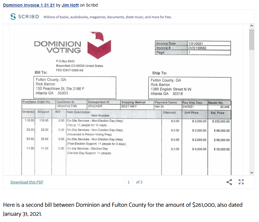Viewport: 259px width, 222px height.
Task: Click the document scrollbar up arrow
Action: [x=252, y=26]
